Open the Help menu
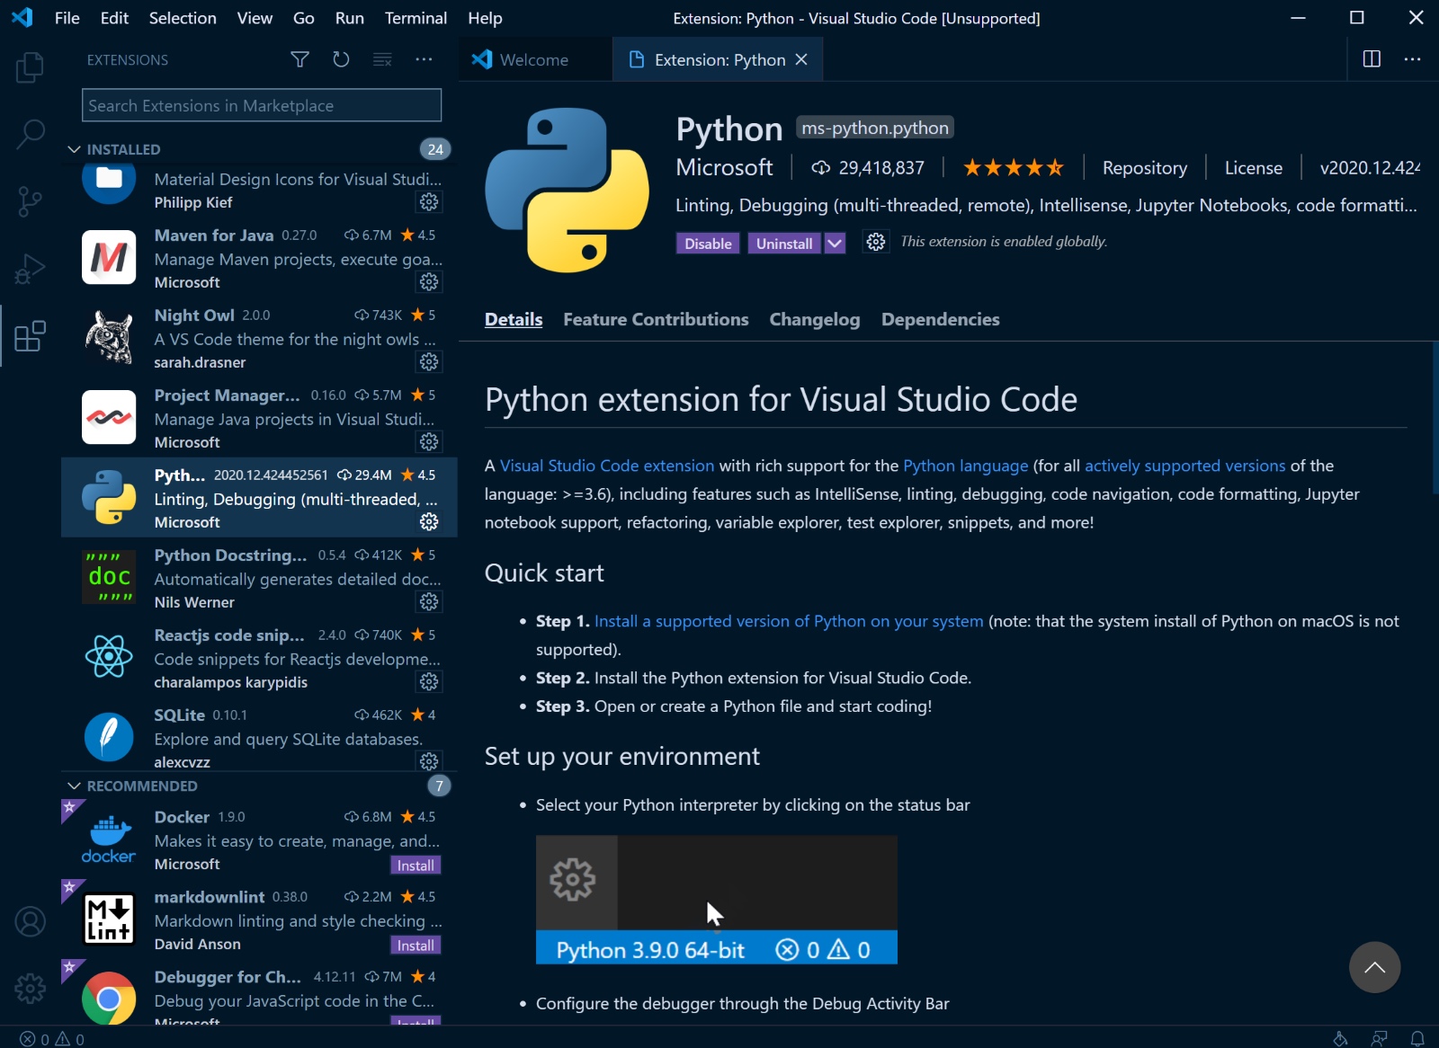This screenshot has height=1048, width=1439. click(x=485, y=18)
